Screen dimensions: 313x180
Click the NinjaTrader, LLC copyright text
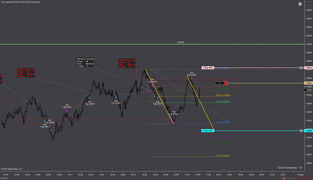click(x=12, y=169)
